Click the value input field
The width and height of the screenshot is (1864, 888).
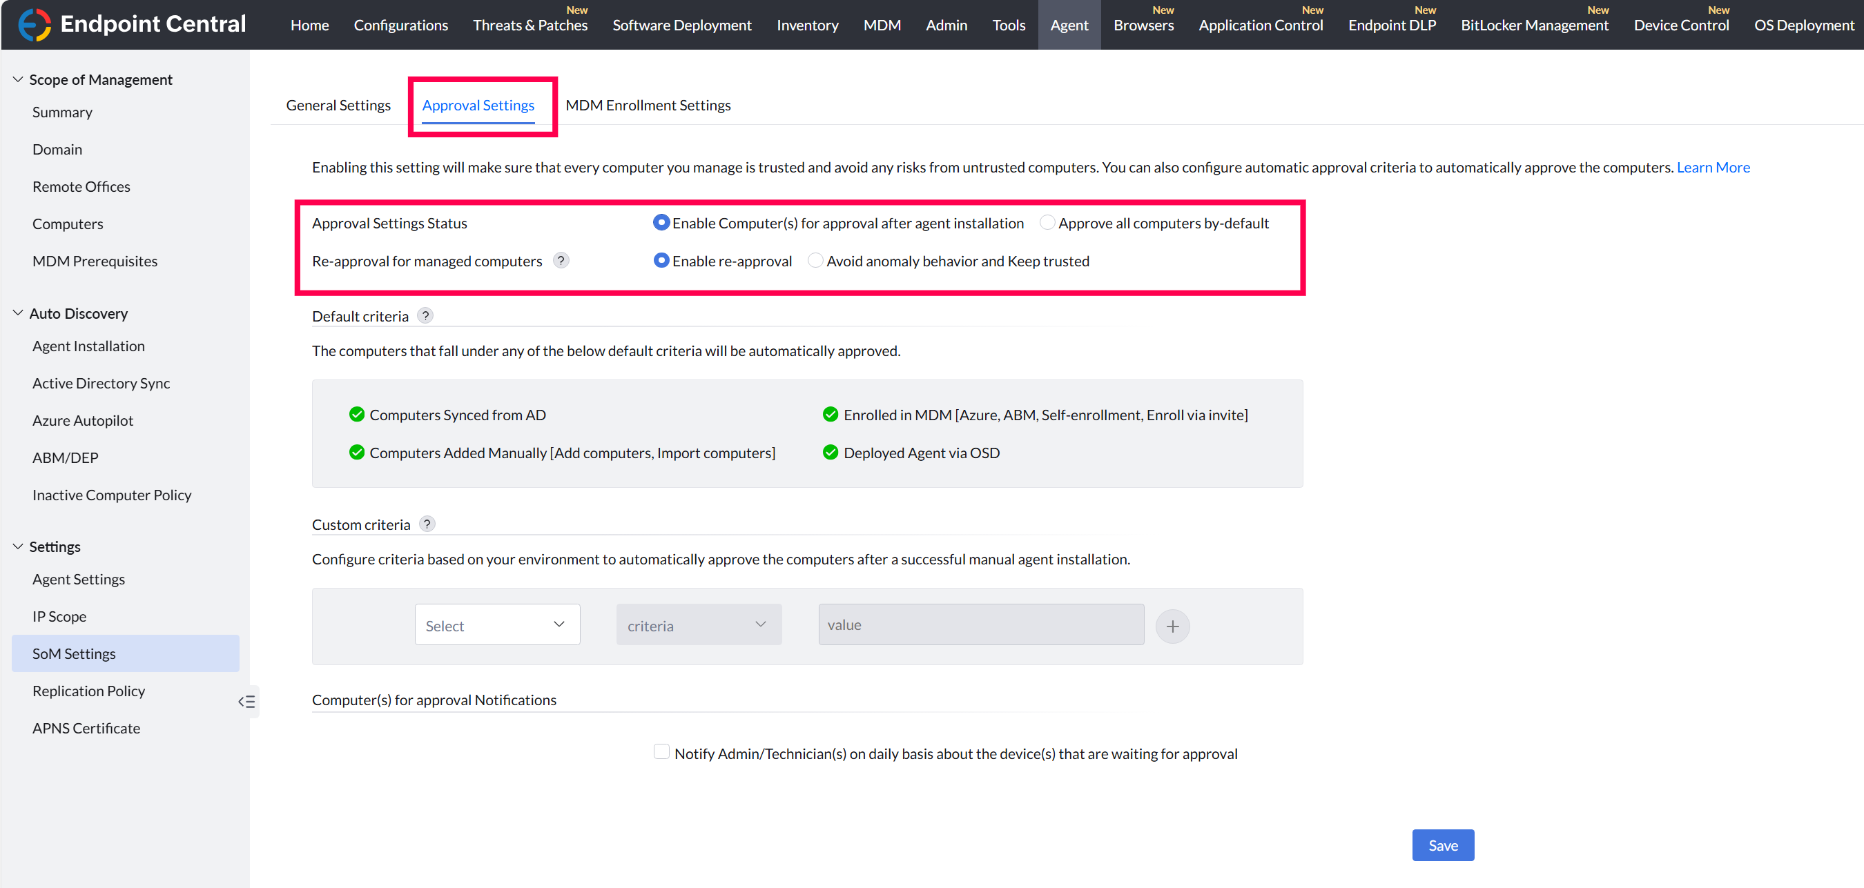click(x=980, y=625)
